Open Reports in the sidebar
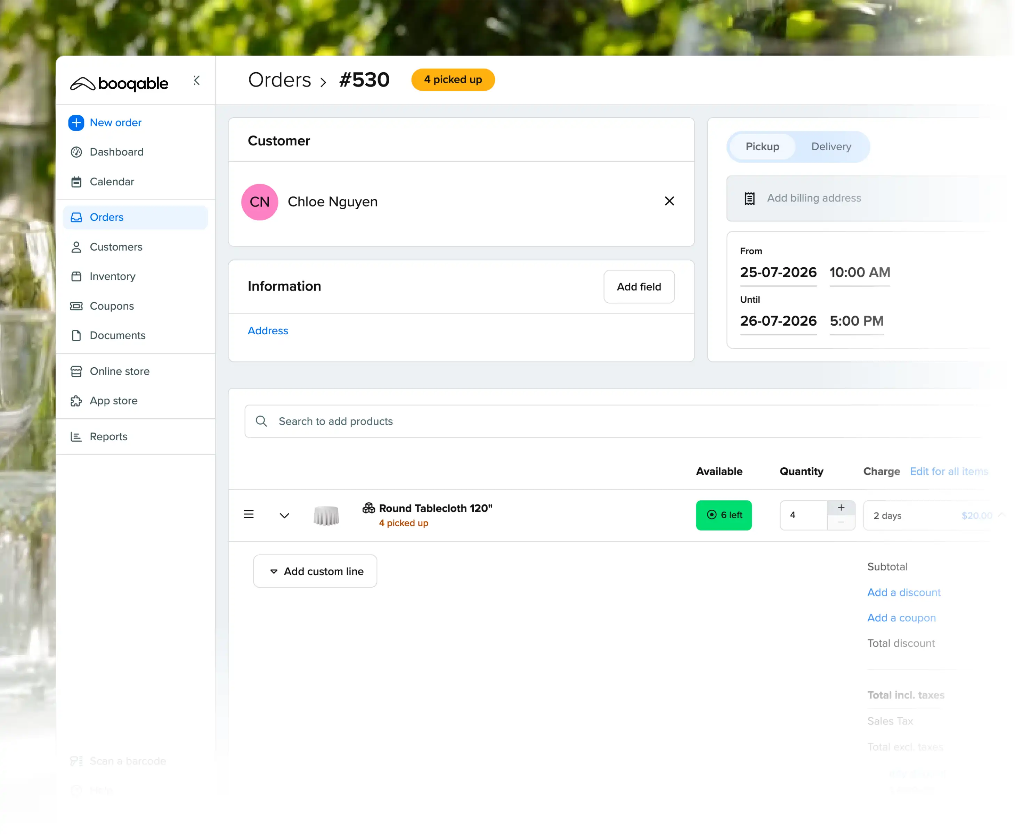Image resolution: width=1015 pixels, height=834 pixels. click(x=108, y=437)
